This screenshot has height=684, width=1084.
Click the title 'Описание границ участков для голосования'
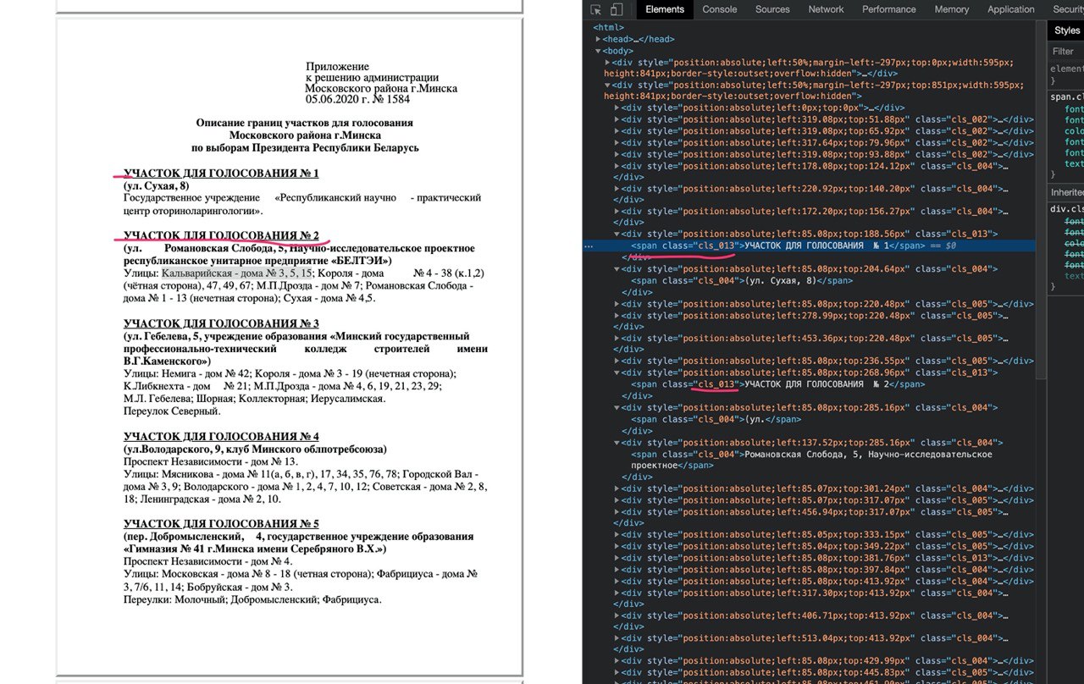coord(305,123)
